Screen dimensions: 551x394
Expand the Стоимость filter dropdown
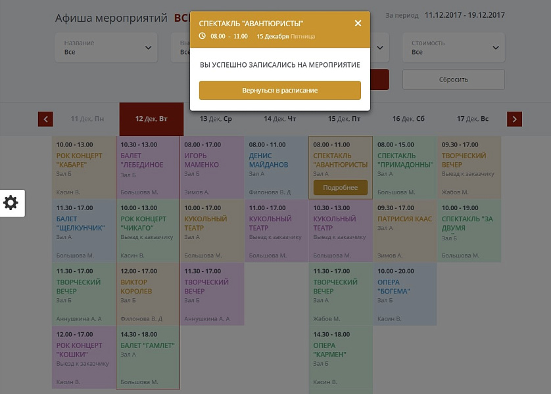pyautogui.click(x=453, y=47)
